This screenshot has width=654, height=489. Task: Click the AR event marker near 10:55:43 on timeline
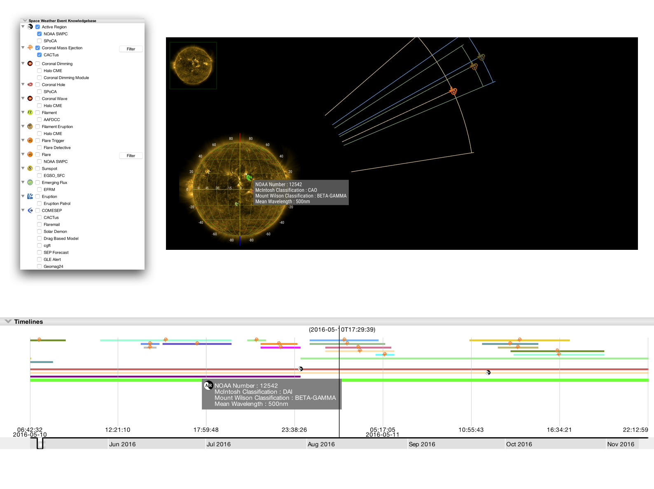click(488, 373)
